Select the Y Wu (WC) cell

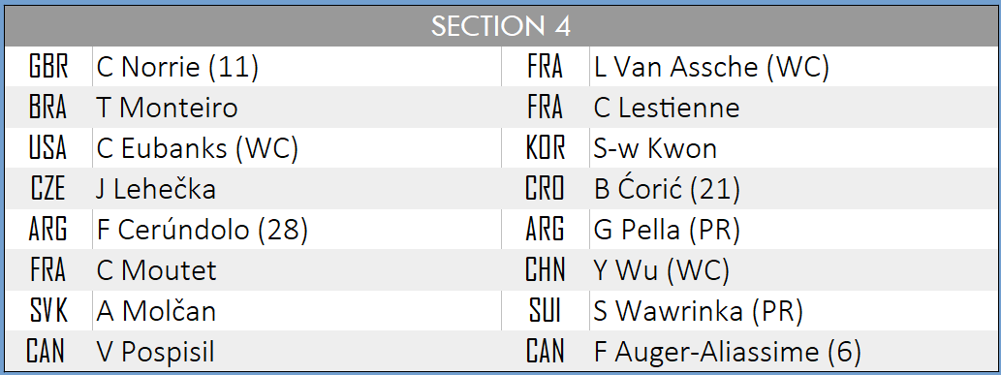coord(793,270)
